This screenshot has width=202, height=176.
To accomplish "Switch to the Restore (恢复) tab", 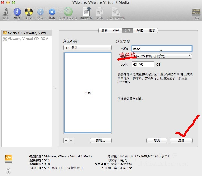I will pyautogui.click(x=152, y=30).
